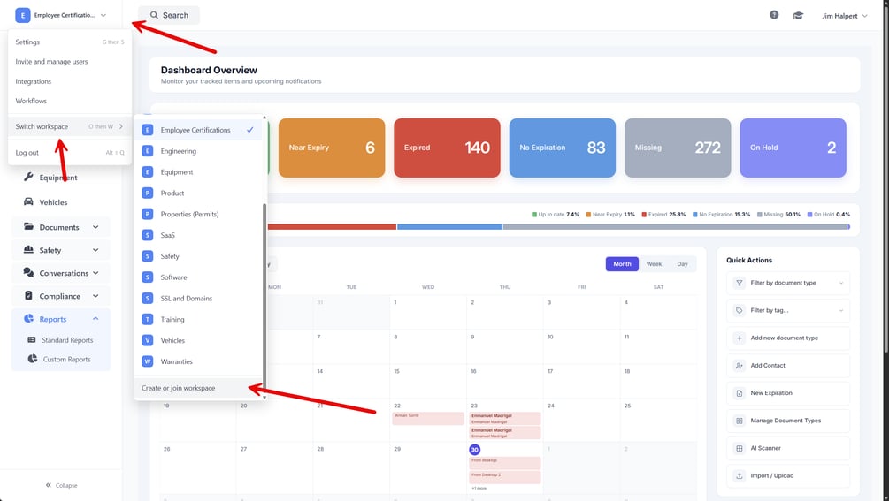The width and height of the screenshot is (889, 501).
Task: Open the Switch workspace submenu arrow
Action: 121,126
